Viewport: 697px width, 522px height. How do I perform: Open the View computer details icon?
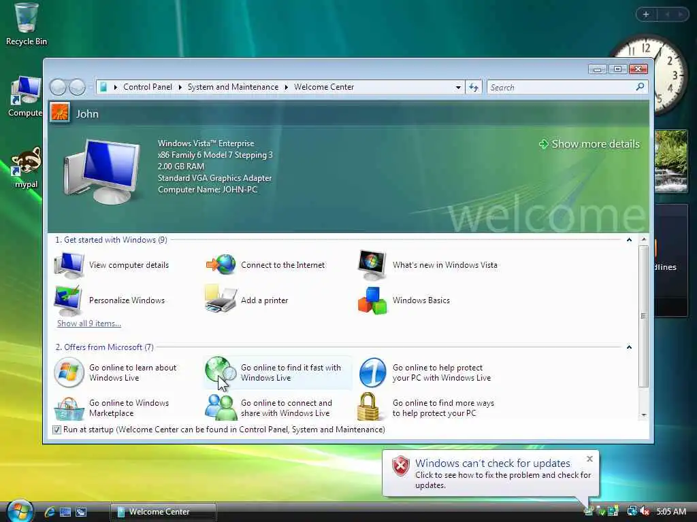[69, 265]
